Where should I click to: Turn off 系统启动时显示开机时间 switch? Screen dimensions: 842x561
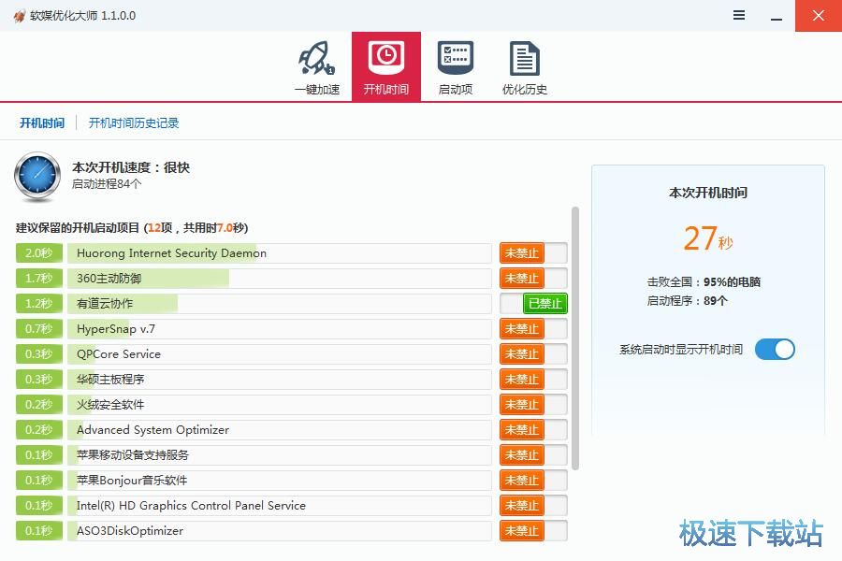pyautogui.click(x=775, y=350)
